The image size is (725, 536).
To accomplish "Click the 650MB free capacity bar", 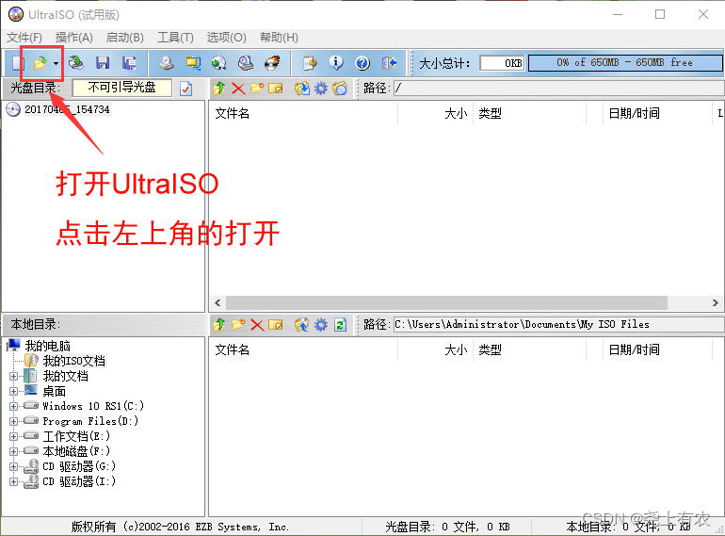I will pos(625,62).
